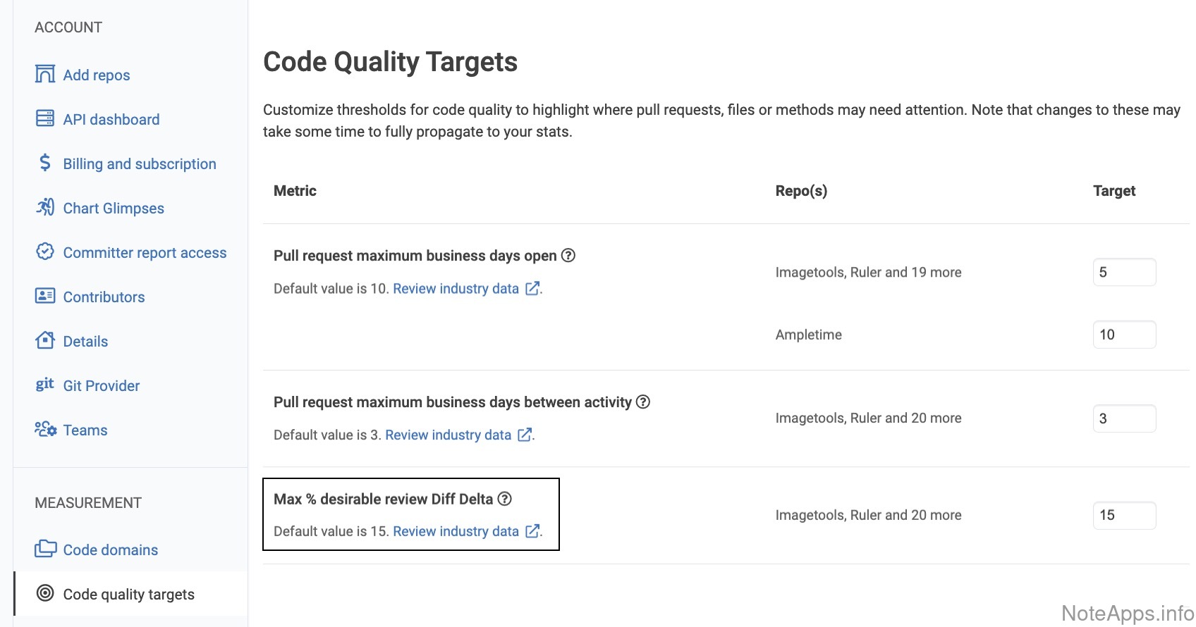1196x627 pixels.
Task: Edit days open target for Imagetools, Ruler repos
Action: pos(1123,273)
